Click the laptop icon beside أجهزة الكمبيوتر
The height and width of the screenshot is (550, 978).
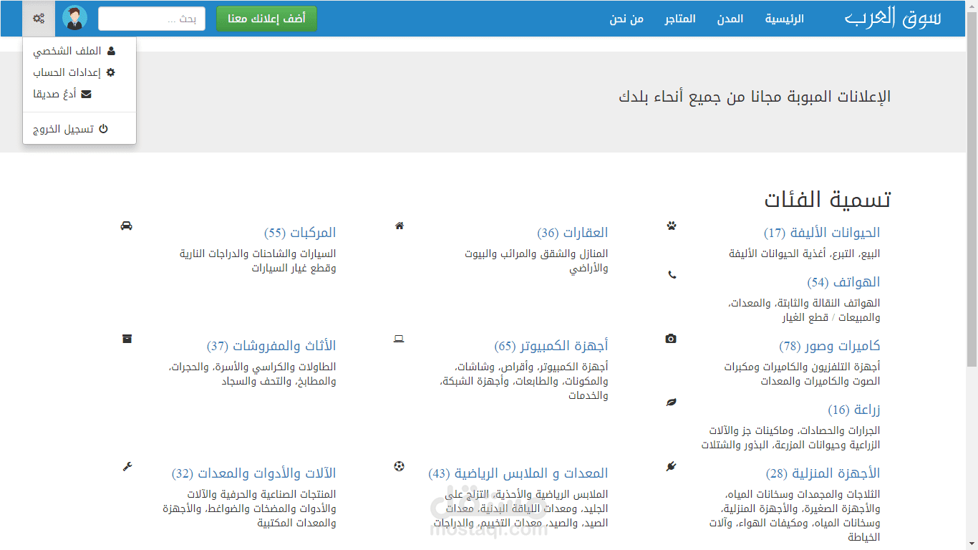tap(400, 339)
